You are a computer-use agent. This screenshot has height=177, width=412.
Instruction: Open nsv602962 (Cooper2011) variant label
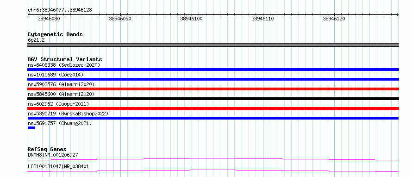[x=58, y=104]
